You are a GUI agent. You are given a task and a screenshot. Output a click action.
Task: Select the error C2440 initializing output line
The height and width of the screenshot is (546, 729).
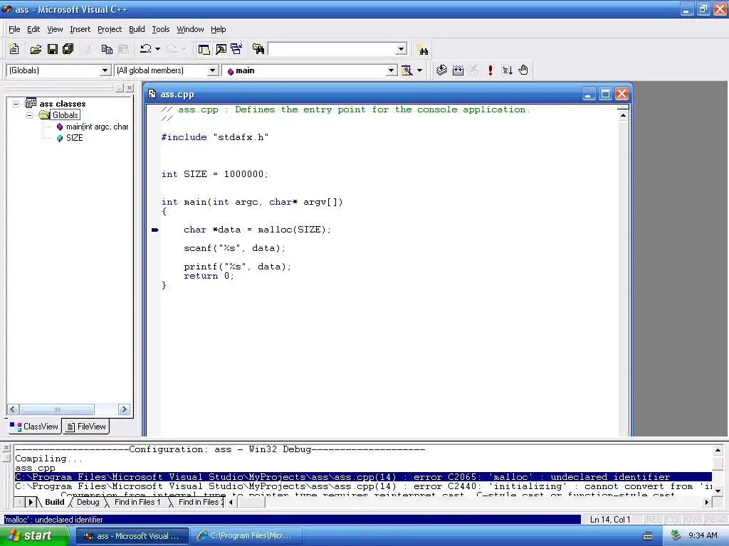pyautogui.click(x=363, y=486)
